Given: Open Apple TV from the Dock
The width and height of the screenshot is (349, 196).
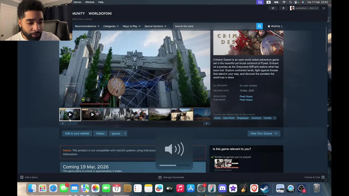Looking at the screenshot, I should (170, 188).
